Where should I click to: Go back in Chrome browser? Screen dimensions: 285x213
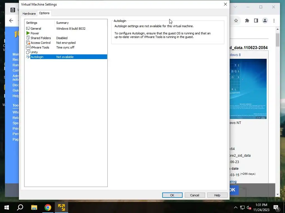(11, 21)
